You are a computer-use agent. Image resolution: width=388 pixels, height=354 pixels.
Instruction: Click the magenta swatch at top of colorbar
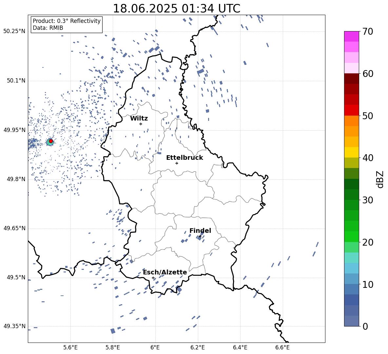click(351, 36)
